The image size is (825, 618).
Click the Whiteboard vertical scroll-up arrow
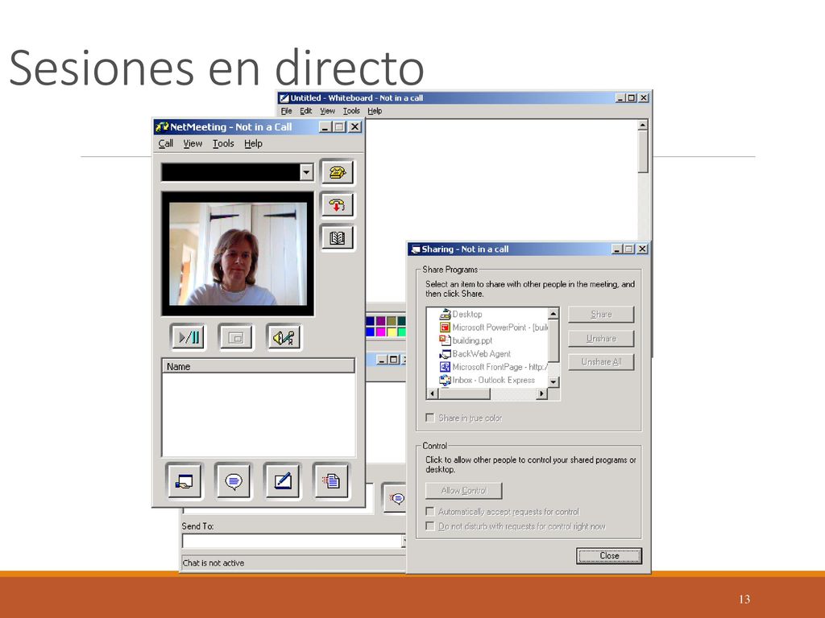[x=643, y=125]
